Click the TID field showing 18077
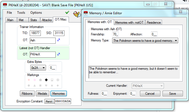 pyautogui.click(x=35, y=33)
